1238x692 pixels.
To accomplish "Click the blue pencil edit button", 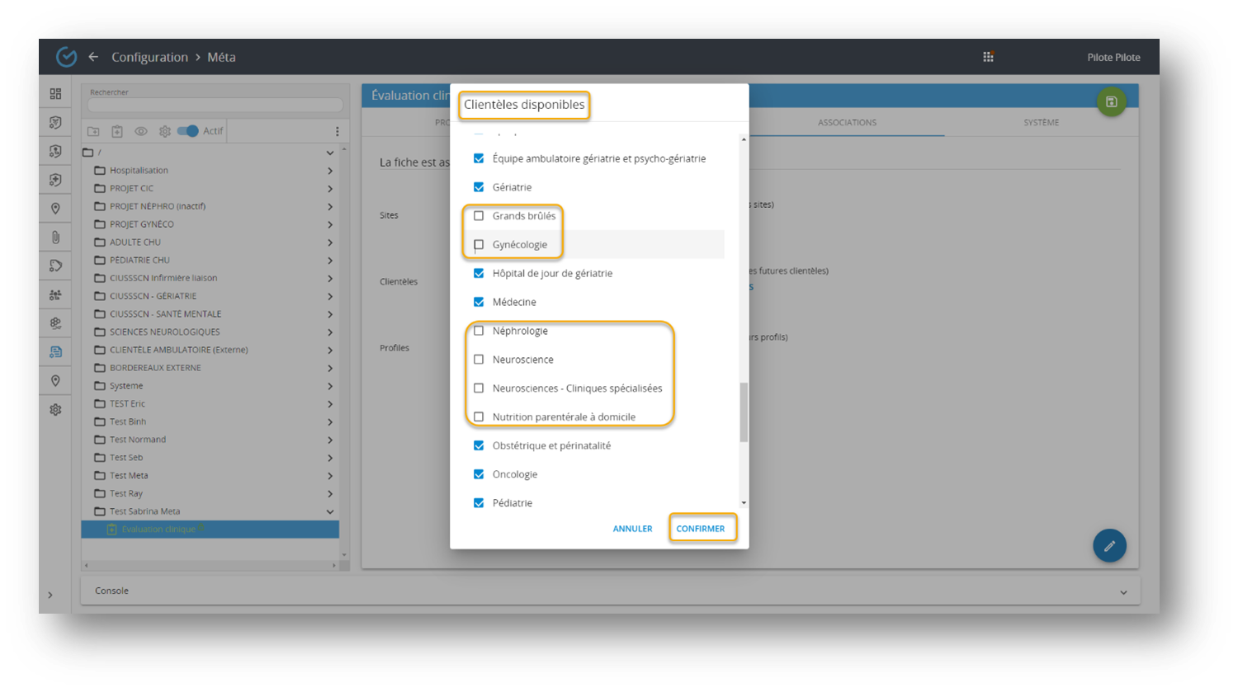I will [1109, 545].
